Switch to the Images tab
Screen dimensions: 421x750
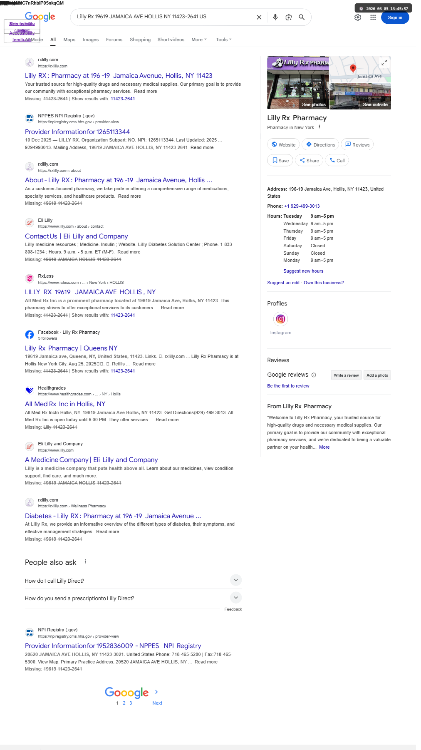click(x=91, y=40)
